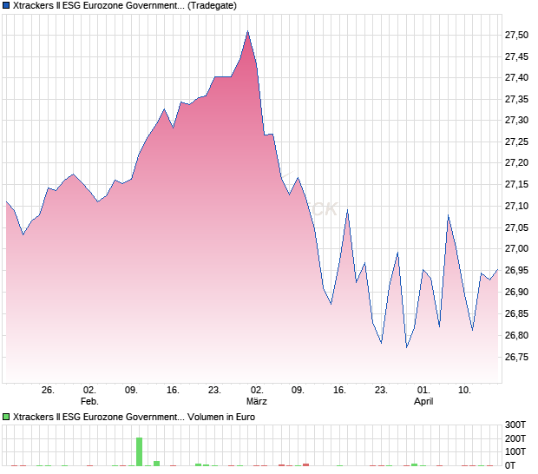
Task: Click the last data point at chart end
Action: point(497,270)
